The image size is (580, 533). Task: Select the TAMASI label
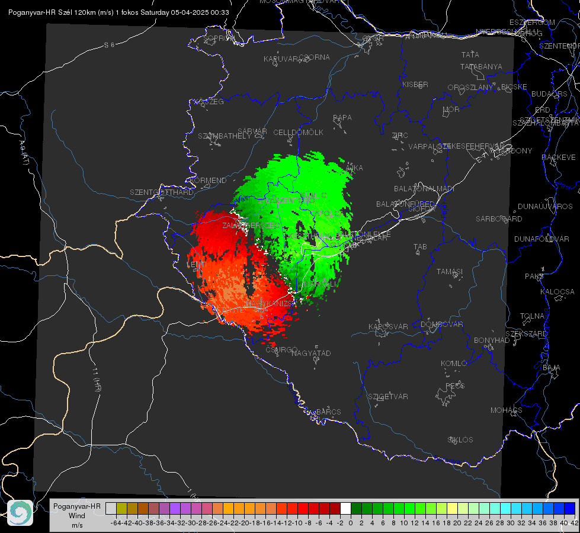[x=450, y=271]
